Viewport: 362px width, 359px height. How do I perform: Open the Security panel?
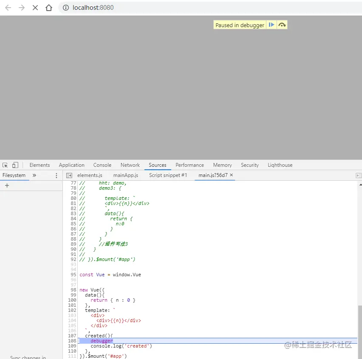[250, 165]
